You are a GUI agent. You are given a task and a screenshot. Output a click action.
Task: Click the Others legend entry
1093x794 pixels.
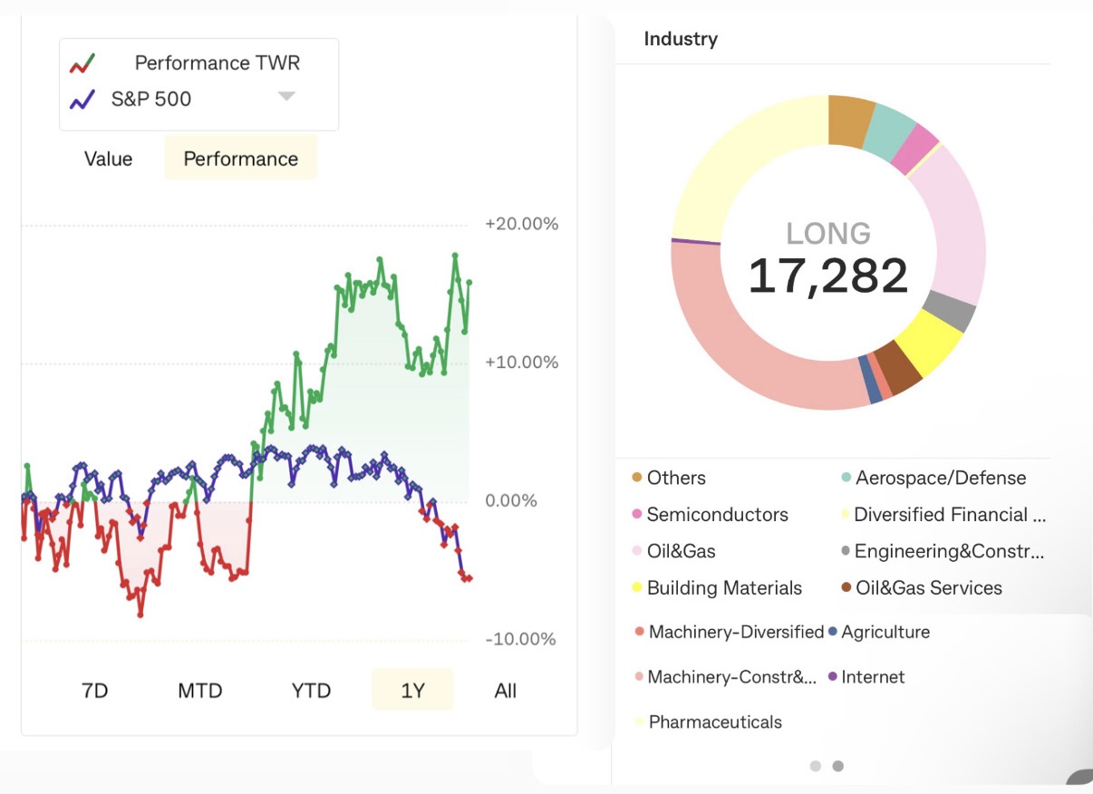[669, 478]
